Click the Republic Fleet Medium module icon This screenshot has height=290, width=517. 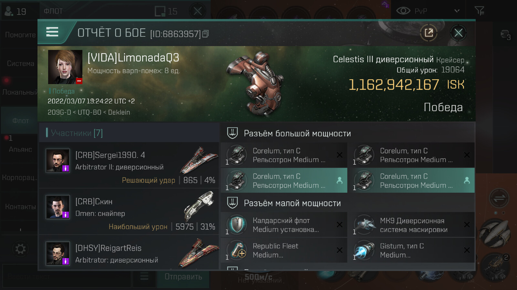[237, 250]
